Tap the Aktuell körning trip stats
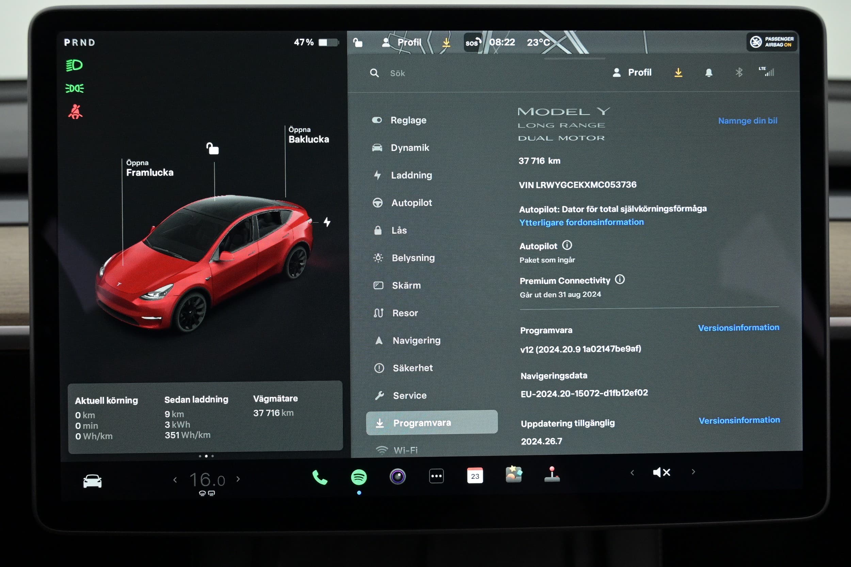The image size is (851, 567). click(106, 418)
